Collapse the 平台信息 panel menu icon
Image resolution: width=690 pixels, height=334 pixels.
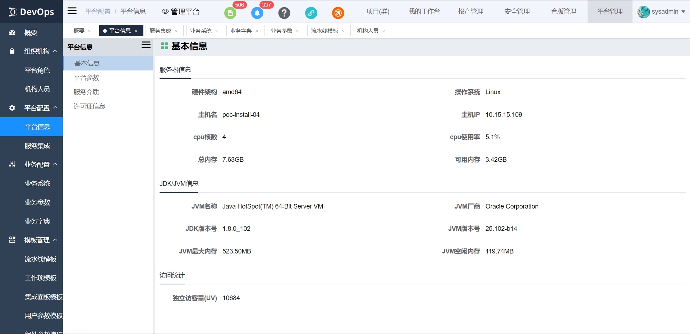[x=146, y=45]
